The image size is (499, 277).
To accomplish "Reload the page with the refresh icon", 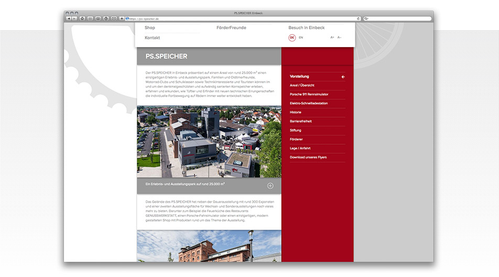I will click(x=359, y=18).
